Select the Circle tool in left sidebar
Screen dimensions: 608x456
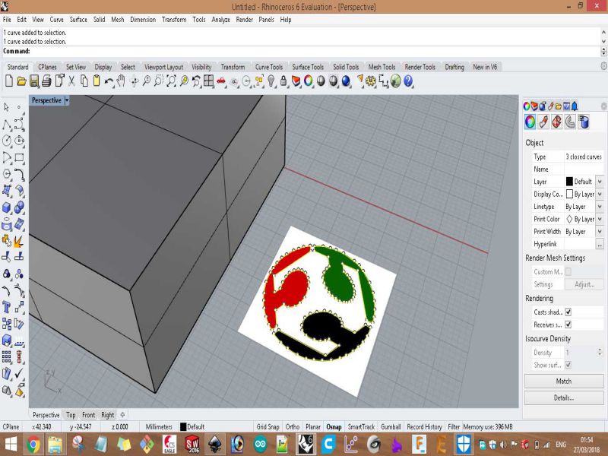pyautogui.click(x=7, y=141)
